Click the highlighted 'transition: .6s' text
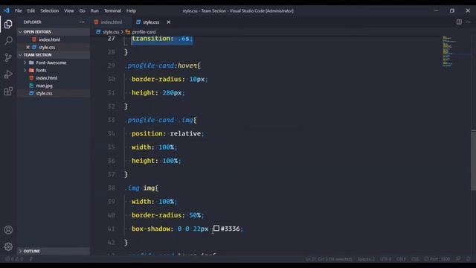The image size is (476, 268). [x=162, y=39]
